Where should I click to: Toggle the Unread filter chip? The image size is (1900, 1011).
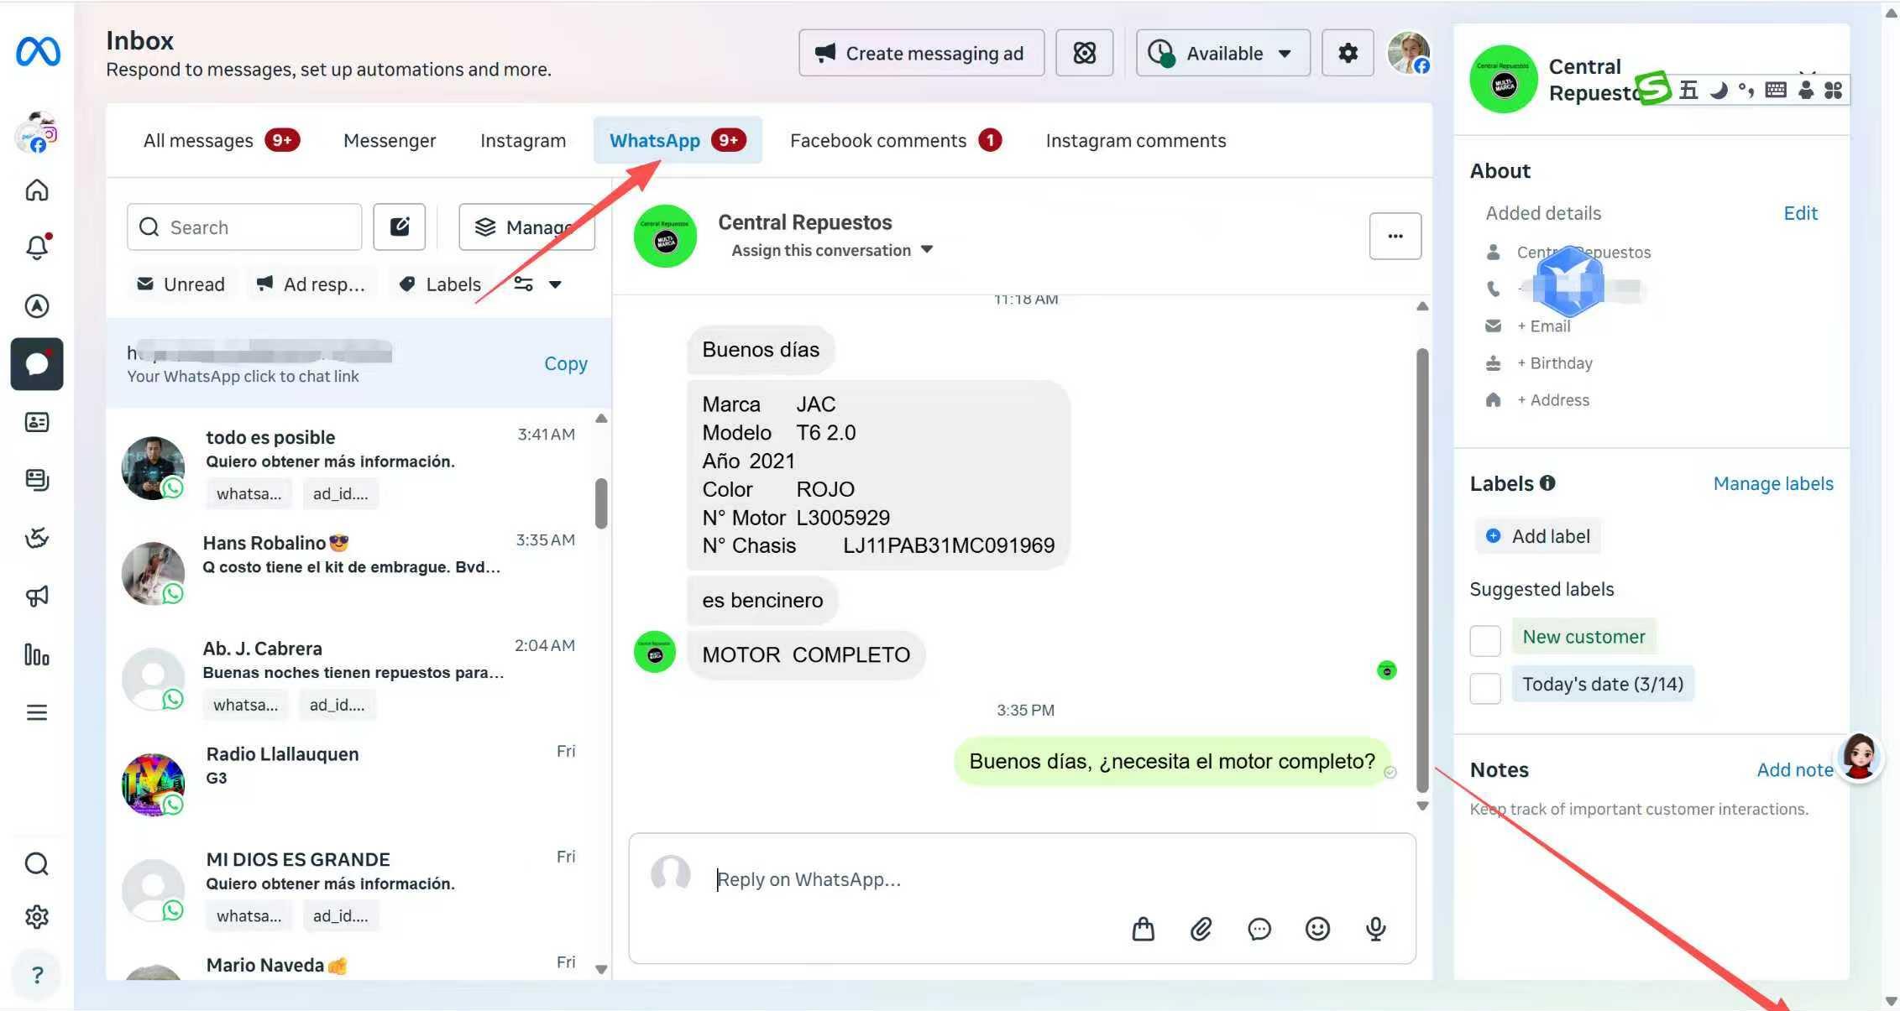[x=181, y=284]
